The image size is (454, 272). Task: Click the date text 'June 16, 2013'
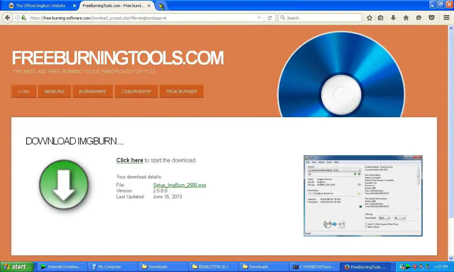167,197
